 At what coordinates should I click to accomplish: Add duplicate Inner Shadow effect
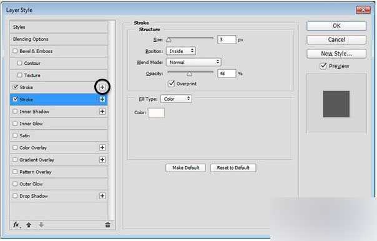pos(102,111)
